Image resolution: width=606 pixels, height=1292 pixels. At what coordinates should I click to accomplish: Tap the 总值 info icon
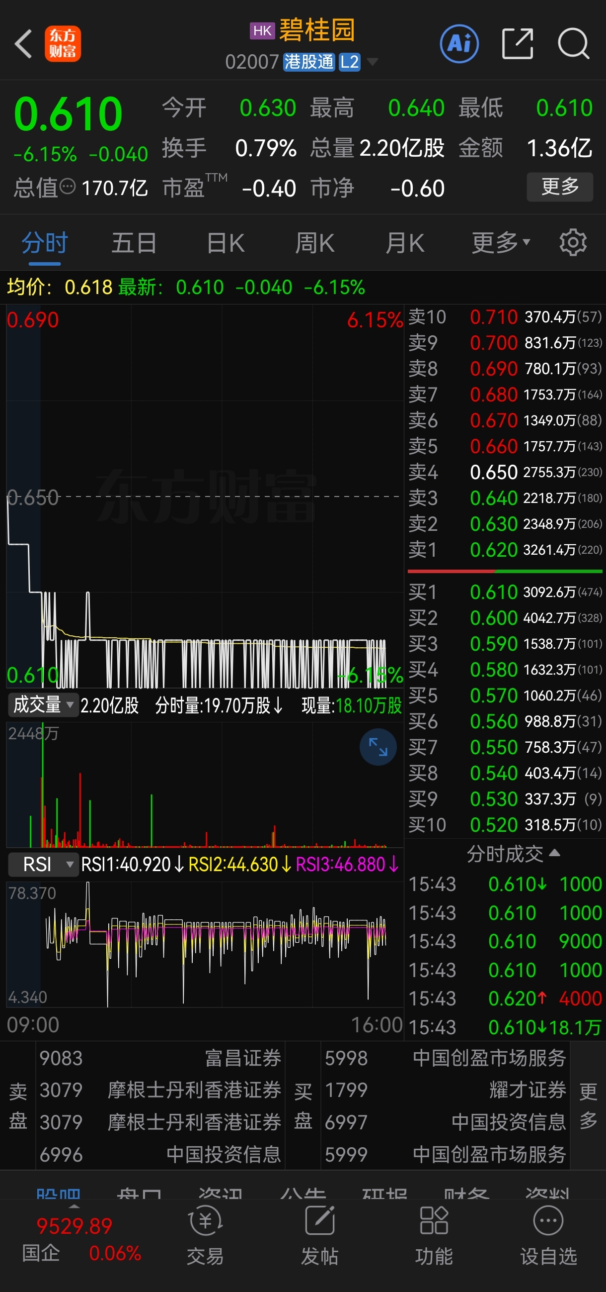tap(68, 187)
